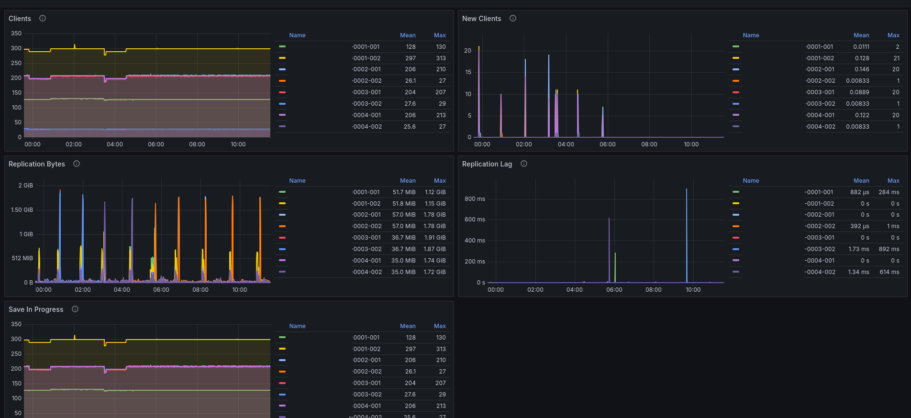Viewport: 911px width, 418px height.
Task: Click the Save In Progress panel title
Action: tap(36, 309)
